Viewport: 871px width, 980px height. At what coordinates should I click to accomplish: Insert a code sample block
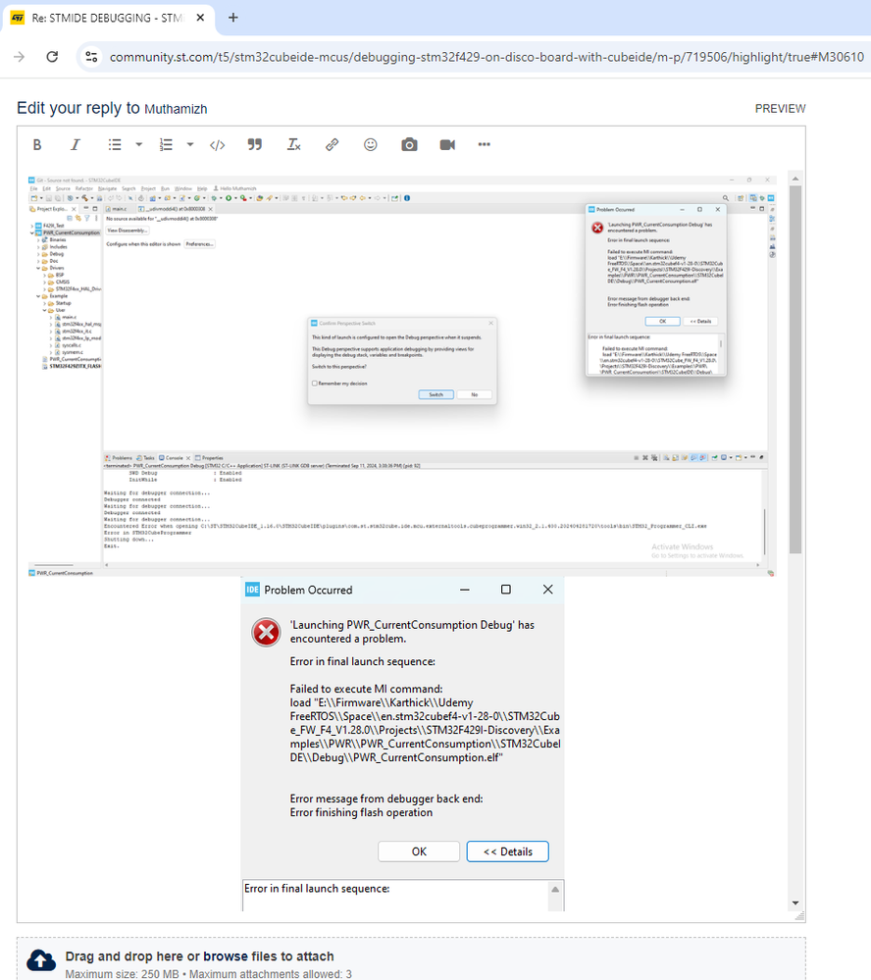217,145
